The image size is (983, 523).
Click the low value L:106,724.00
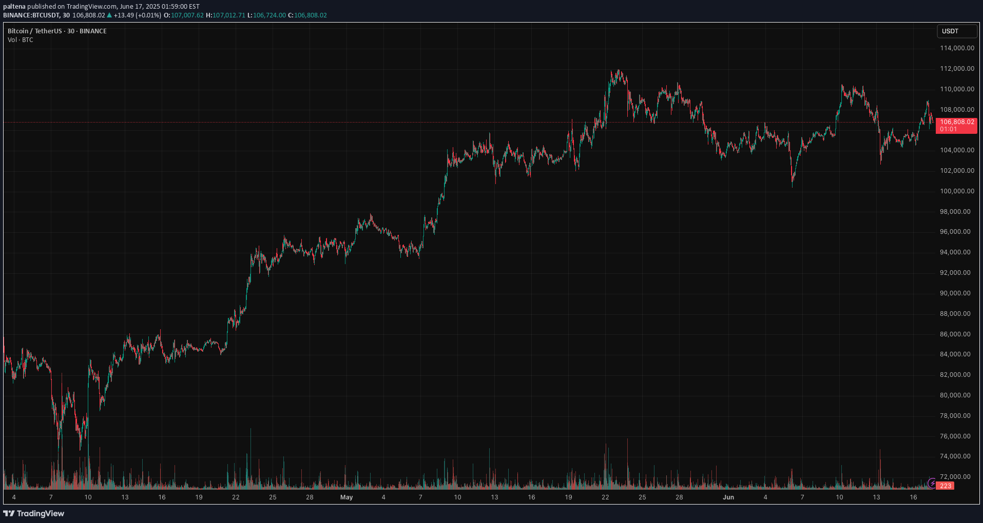[x=266, y=15]
